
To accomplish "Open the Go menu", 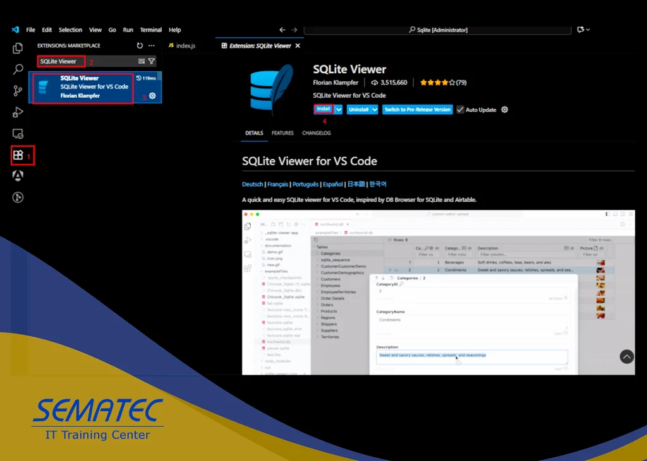I will (x=112, y=30).
